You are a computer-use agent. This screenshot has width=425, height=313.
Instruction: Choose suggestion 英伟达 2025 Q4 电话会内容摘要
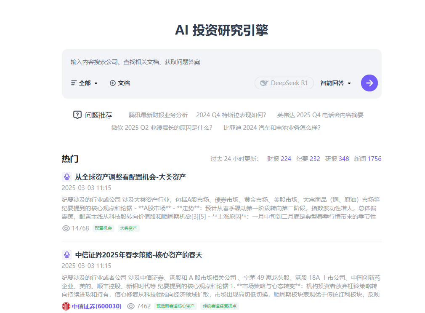coord(320,115)
